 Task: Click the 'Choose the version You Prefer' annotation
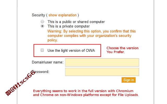(122, 50)
